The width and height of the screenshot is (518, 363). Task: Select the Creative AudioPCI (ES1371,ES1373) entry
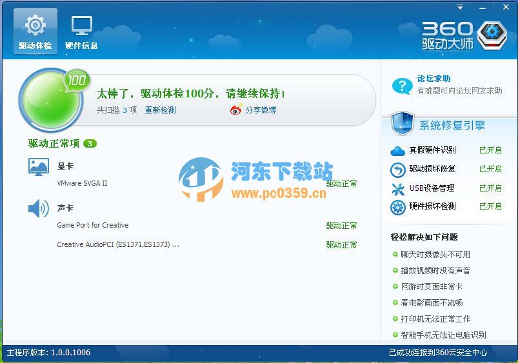tap(118, 244)
